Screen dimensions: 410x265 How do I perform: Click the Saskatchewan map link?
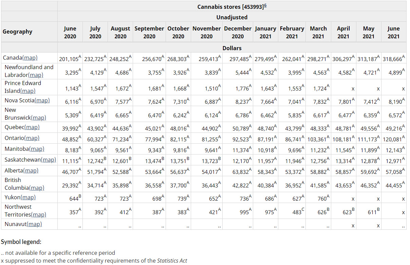pos(49,160)
